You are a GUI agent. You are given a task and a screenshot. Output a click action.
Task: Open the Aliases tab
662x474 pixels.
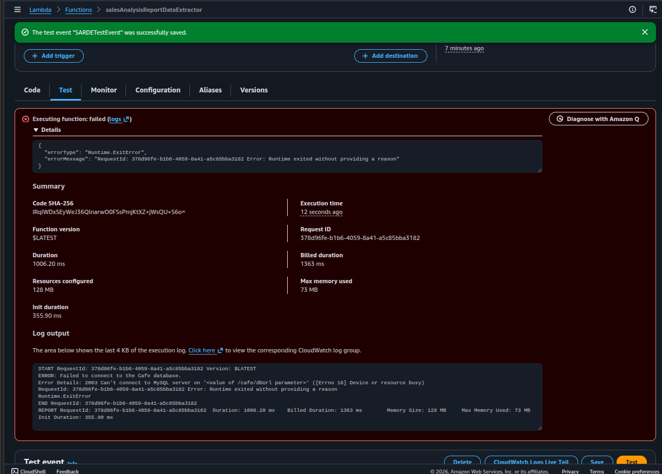(x=210, y=90)
